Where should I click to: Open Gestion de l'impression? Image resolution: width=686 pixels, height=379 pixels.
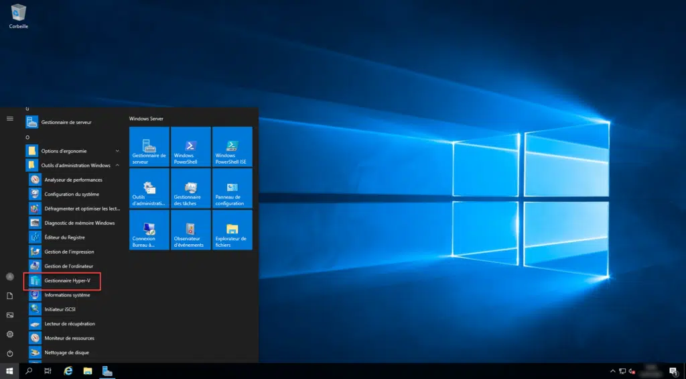coord(72,252)
